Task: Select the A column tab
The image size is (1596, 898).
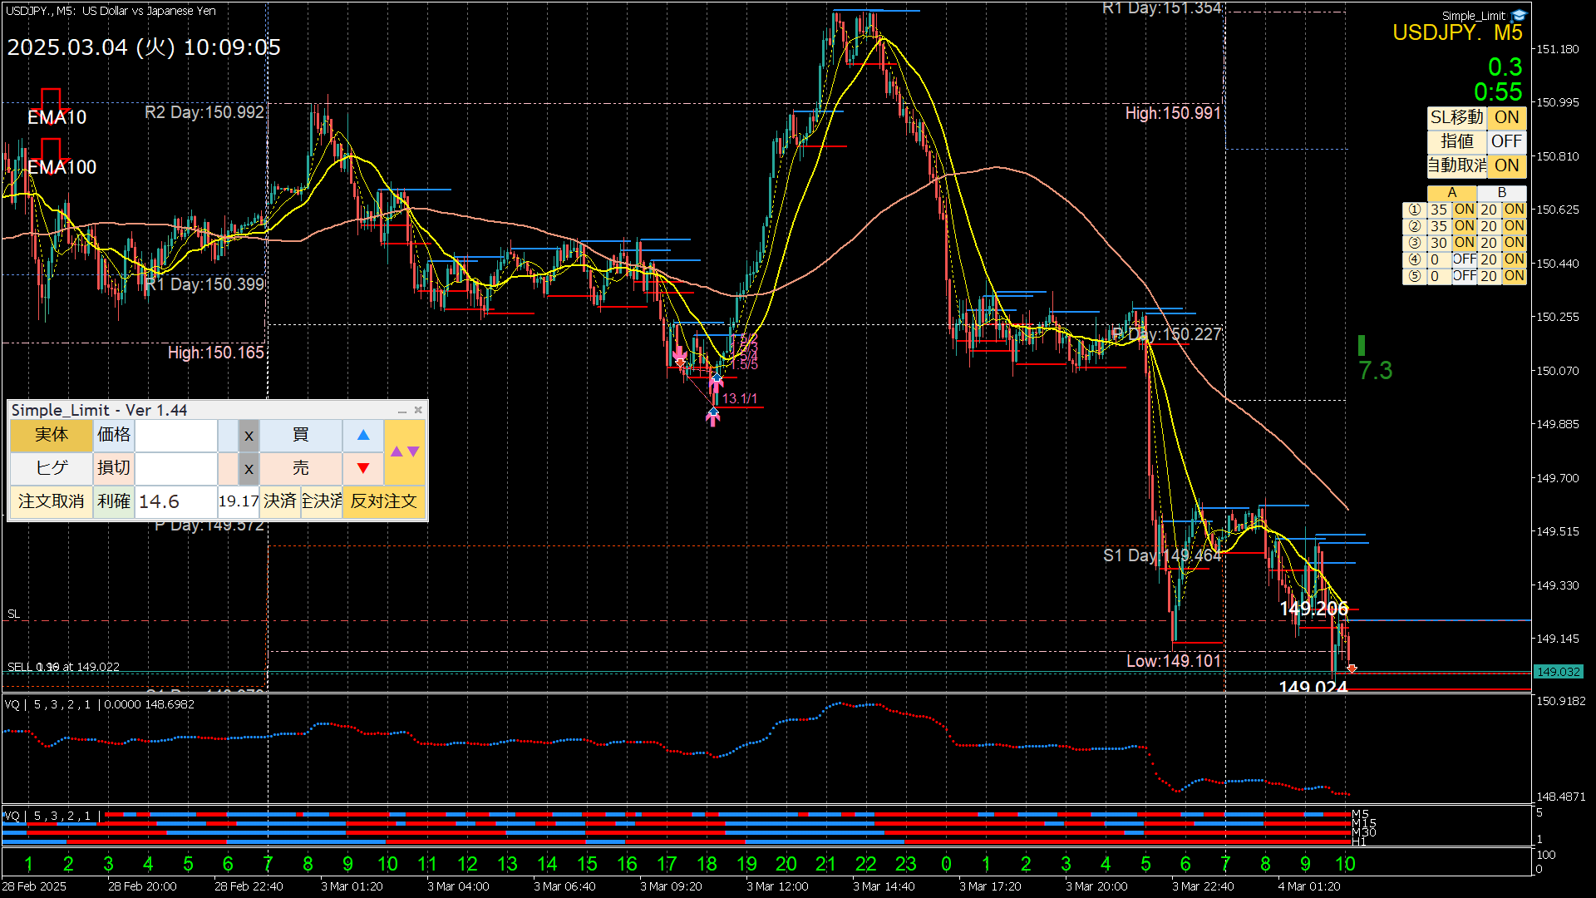Action: pyautogui.click(x=1451, y=192)
